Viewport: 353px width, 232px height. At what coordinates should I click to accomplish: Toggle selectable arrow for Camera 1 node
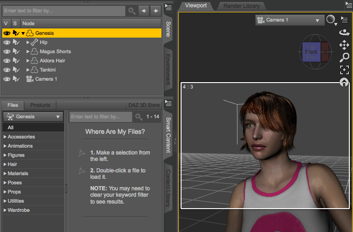pyautogui.click(x=16, y=79)
